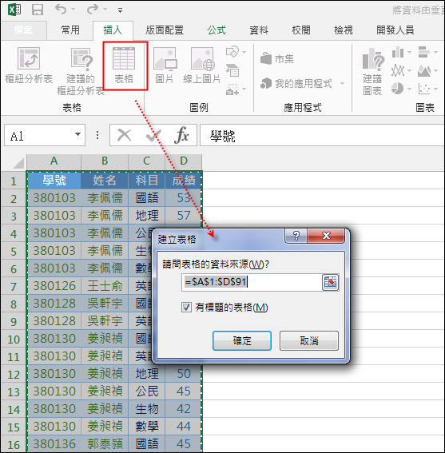Select column C header
445x453 pixels.
pyautogui.click(x=146, y=161)
